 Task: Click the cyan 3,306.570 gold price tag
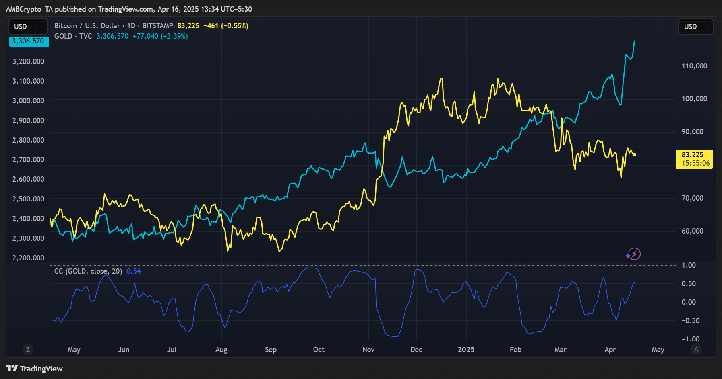tap(29, 41)
